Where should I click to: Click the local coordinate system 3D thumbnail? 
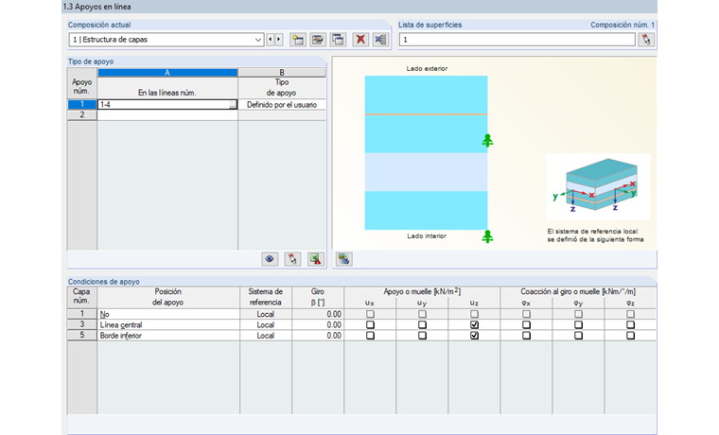point(598,186)
